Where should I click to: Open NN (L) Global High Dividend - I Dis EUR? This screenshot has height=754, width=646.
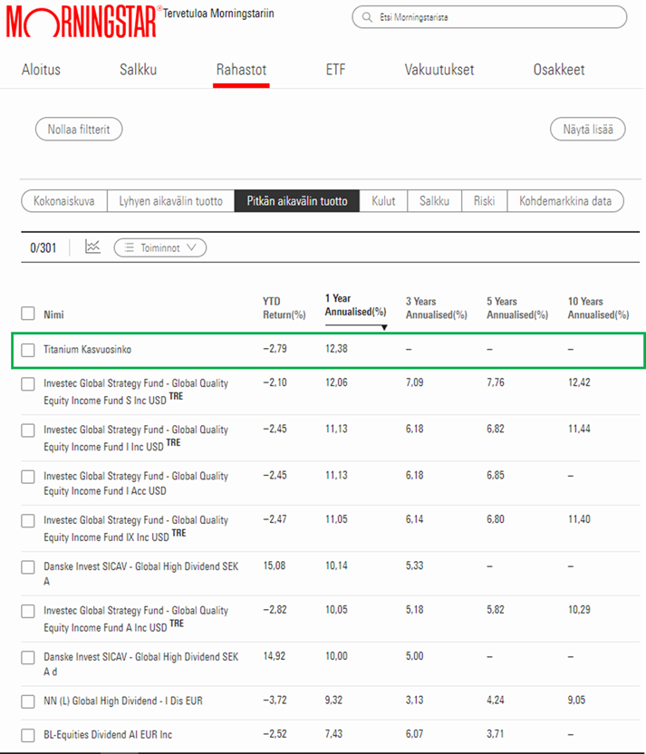pyautogui.click(x=123, y=701)
